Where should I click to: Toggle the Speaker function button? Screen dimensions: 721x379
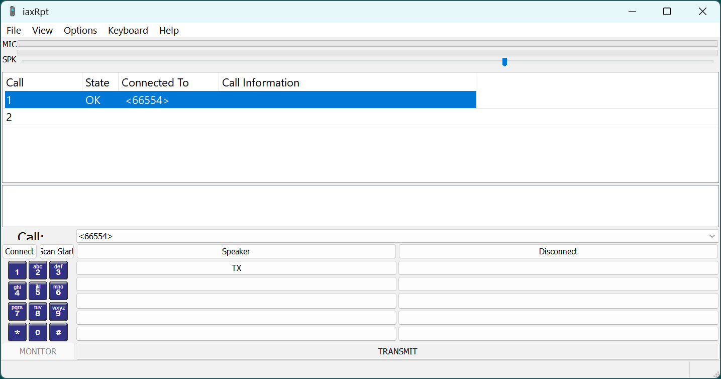click(x=236, y=251)
